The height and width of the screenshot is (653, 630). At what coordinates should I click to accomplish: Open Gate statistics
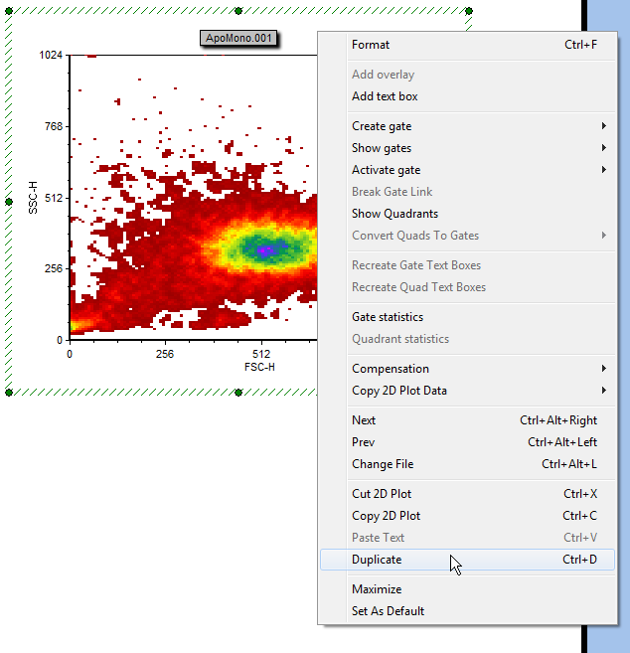coord(467,317)
